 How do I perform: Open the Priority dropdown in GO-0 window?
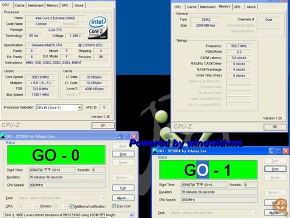[x=65, y=206]
